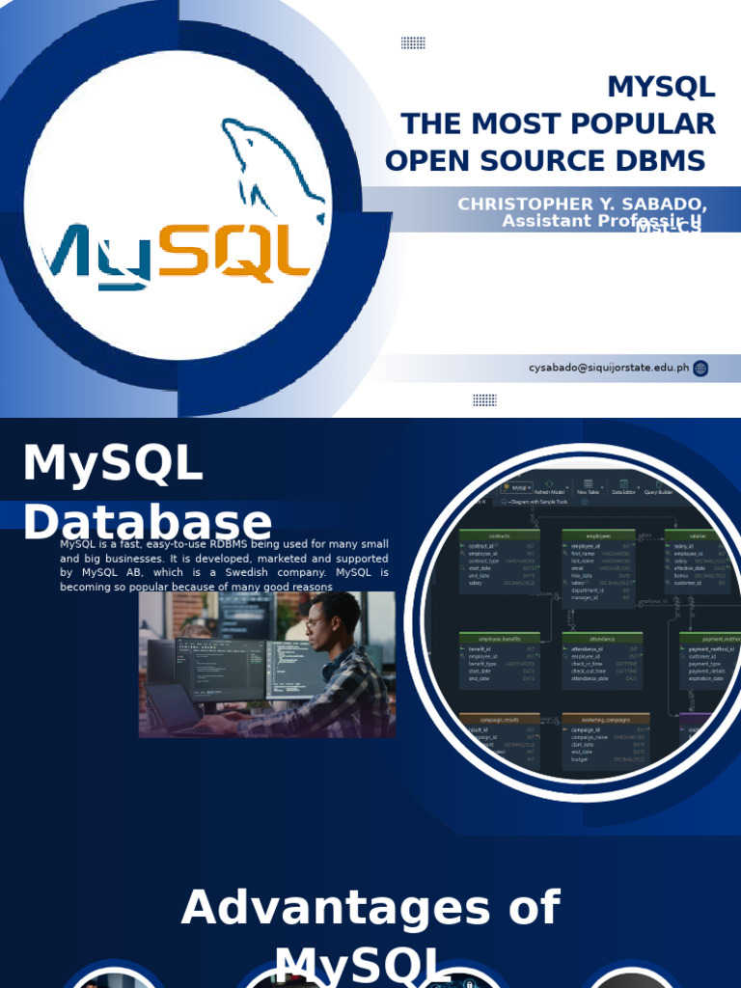This screenshot has width=741, height=988.
Task: Select the contracts table header
Action: tap(499, 535)
